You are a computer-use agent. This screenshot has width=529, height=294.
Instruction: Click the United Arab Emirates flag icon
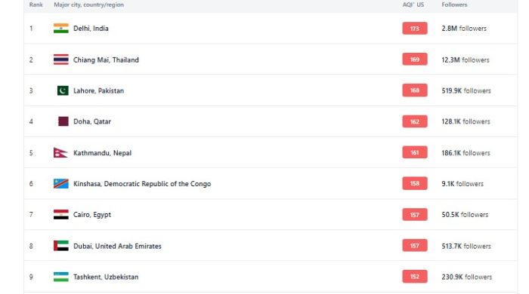[x=60, y=246]
